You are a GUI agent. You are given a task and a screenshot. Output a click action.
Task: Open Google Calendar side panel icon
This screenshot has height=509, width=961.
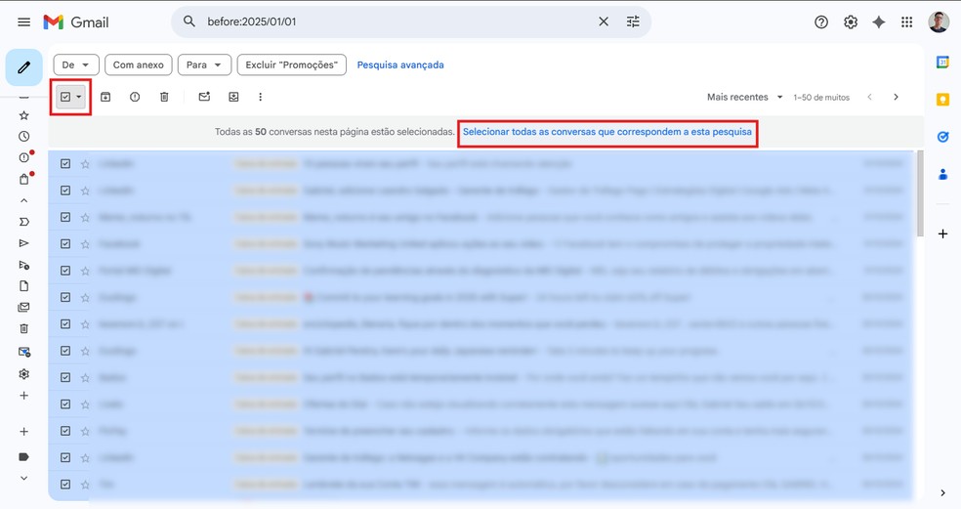tap(942, 62)
